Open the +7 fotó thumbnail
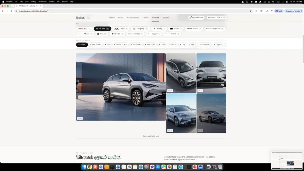 (211, 113)
